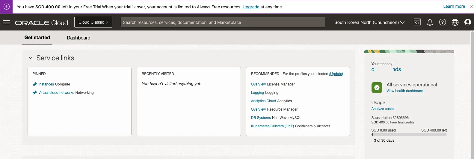Click the Upgrade link in banner
Viewport: 474px width, 159px height.
click(x=251, y=7)
